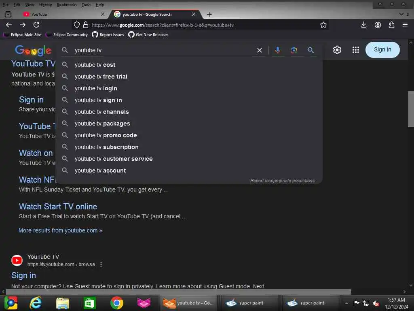
Task: Open More results from youtube.com
Action: pyautogui.click(x=60, y=230)
